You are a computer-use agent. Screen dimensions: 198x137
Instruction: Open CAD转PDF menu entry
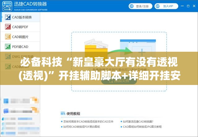point(20,27)
